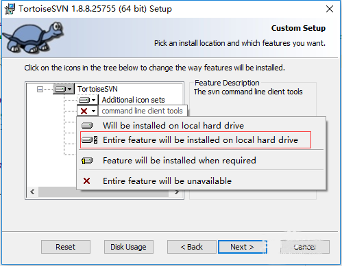Close the setup window
Screen dimensions: 342x266
[x=330, y=9]
